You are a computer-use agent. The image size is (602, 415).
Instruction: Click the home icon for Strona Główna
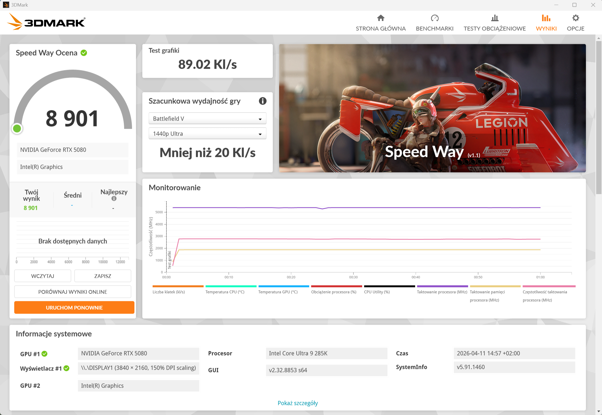click(381, 18)
